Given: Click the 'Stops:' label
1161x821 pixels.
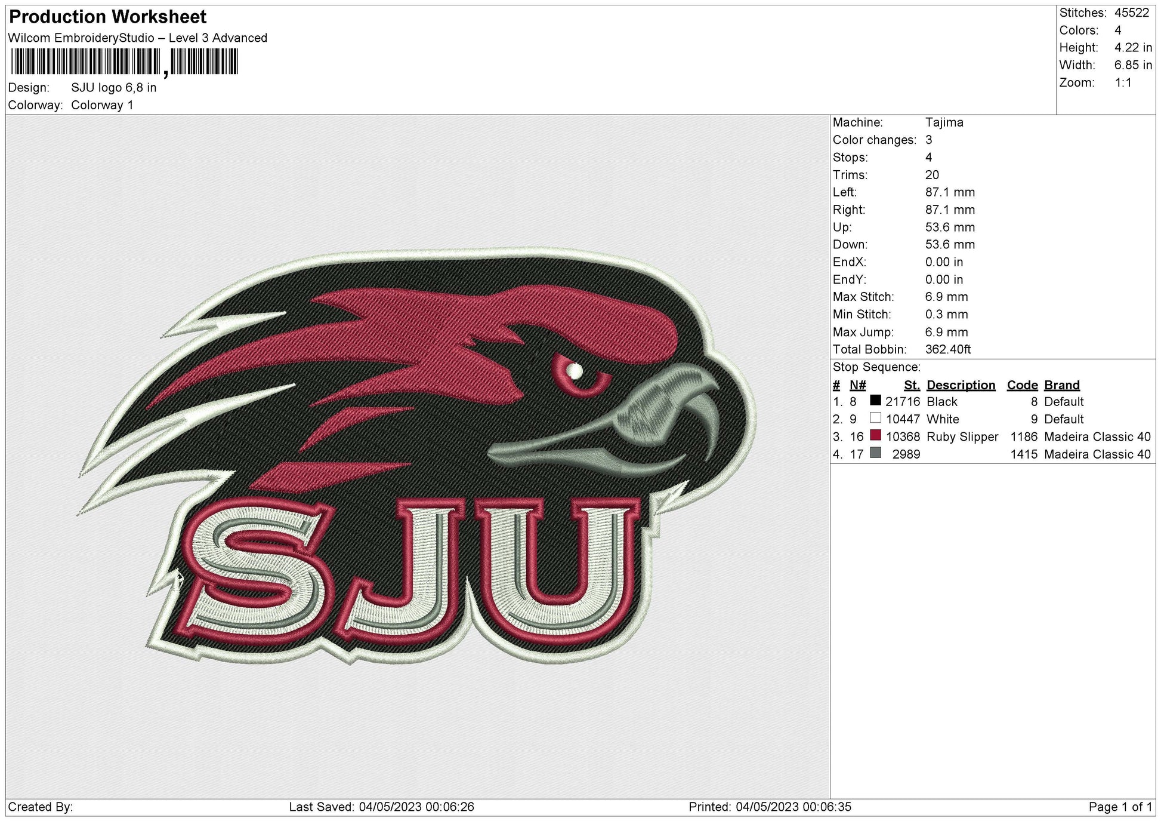Looking at the screenshot, I should click(x=850, y=158).
